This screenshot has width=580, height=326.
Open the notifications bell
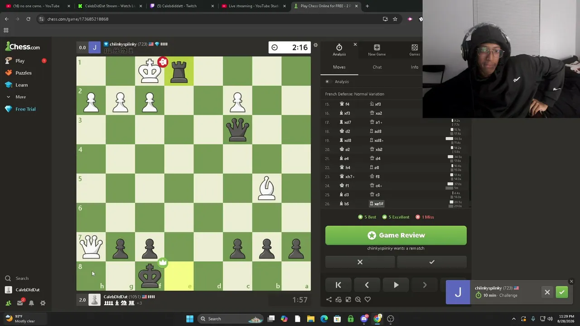pyautogui.click(x=31, y=303)
